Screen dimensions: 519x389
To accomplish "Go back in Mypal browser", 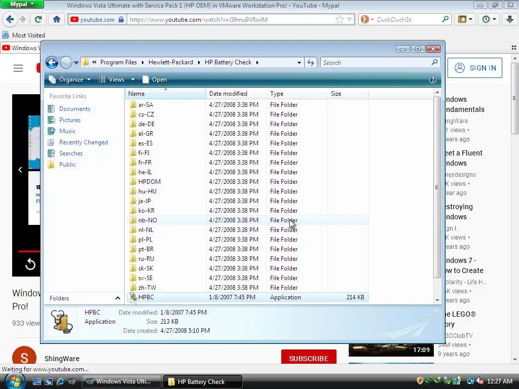I will click(10, 19).
